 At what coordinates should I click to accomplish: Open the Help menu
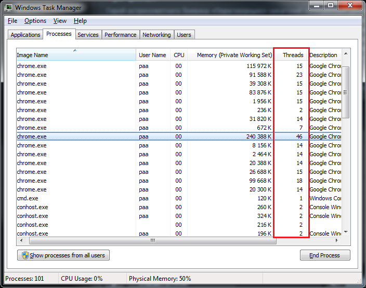(80, 21)
